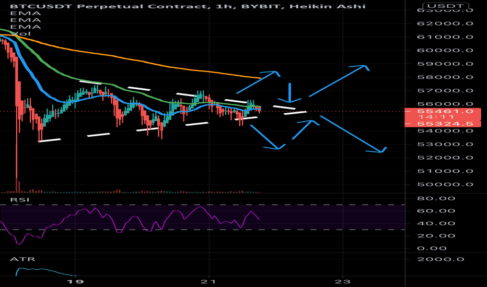Viewport: 487px width, 287px height.
Task: Select the ATR indicator label
Action: pos(22,259)
